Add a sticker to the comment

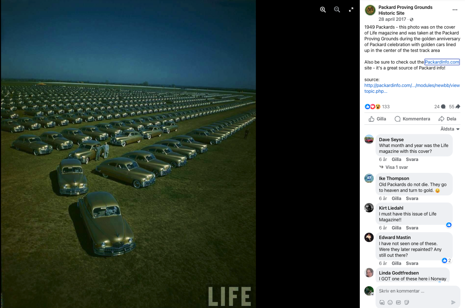pos(407,302)
